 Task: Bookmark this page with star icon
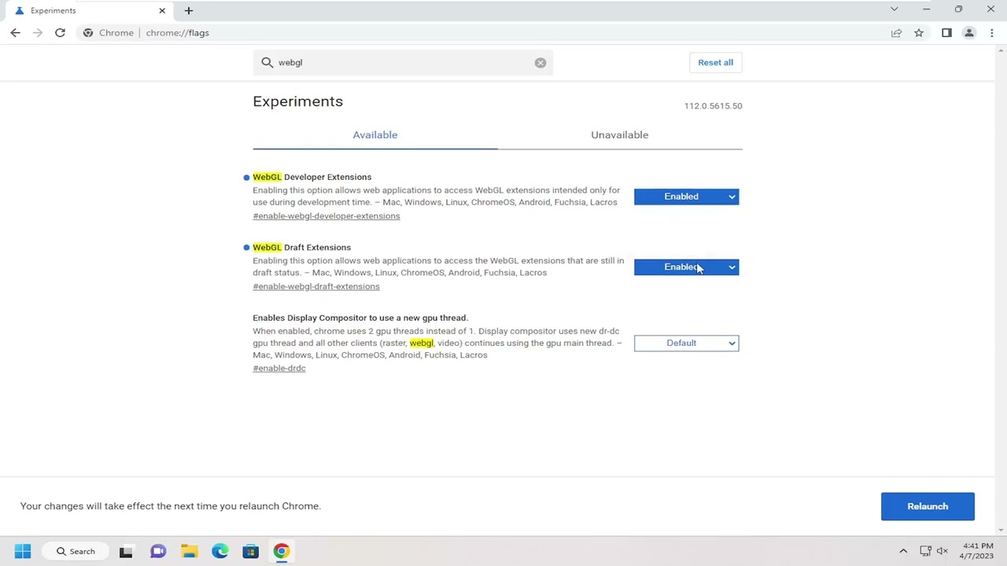[x=919, y=33]
